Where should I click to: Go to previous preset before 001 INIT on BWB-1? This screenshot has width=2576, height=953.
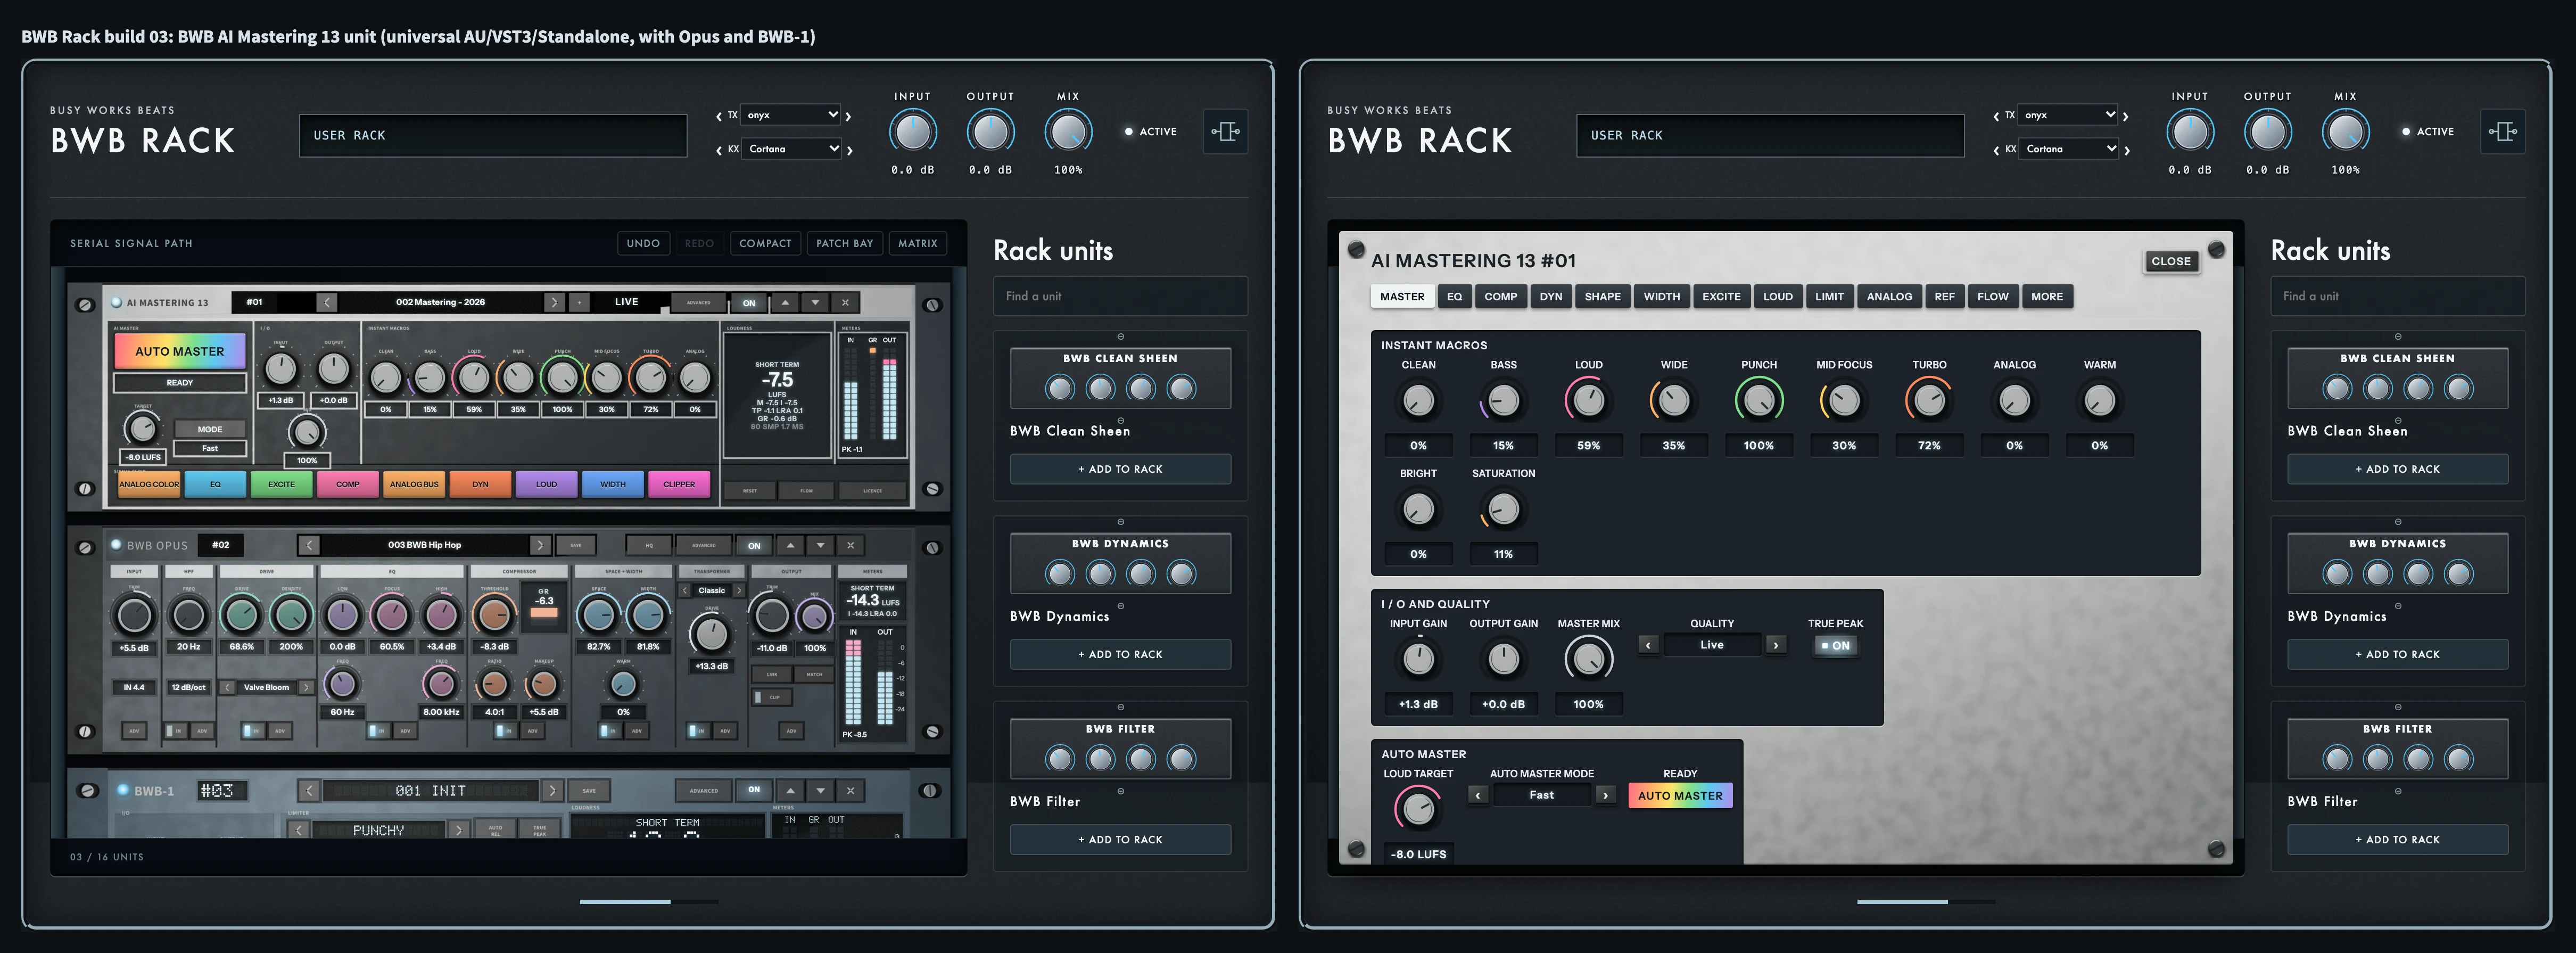309,790
